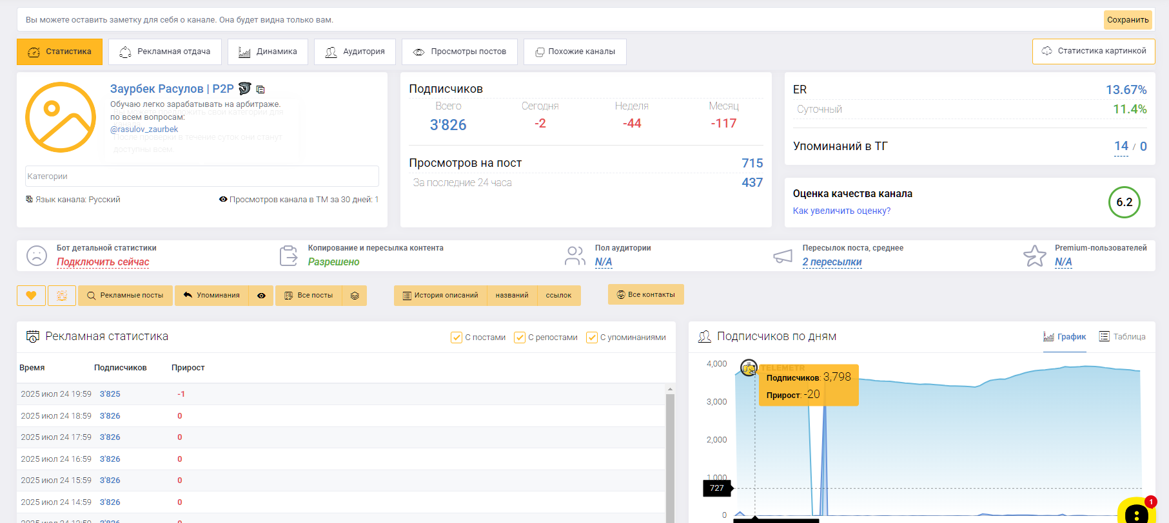
Task: Switch subscribers chart to График
Action: 1065,337
